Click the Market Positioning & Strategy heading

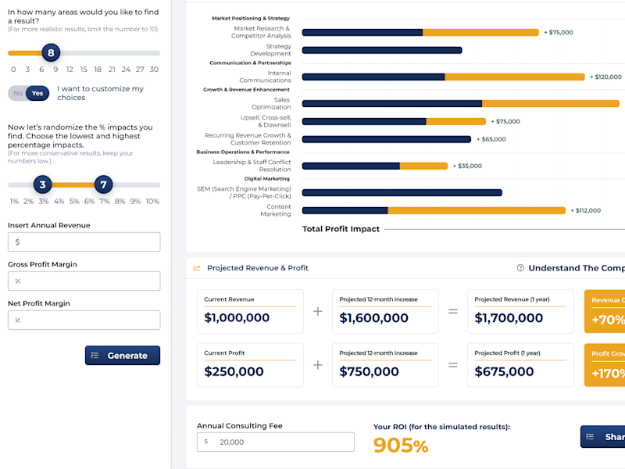click(x=251, y=18)
